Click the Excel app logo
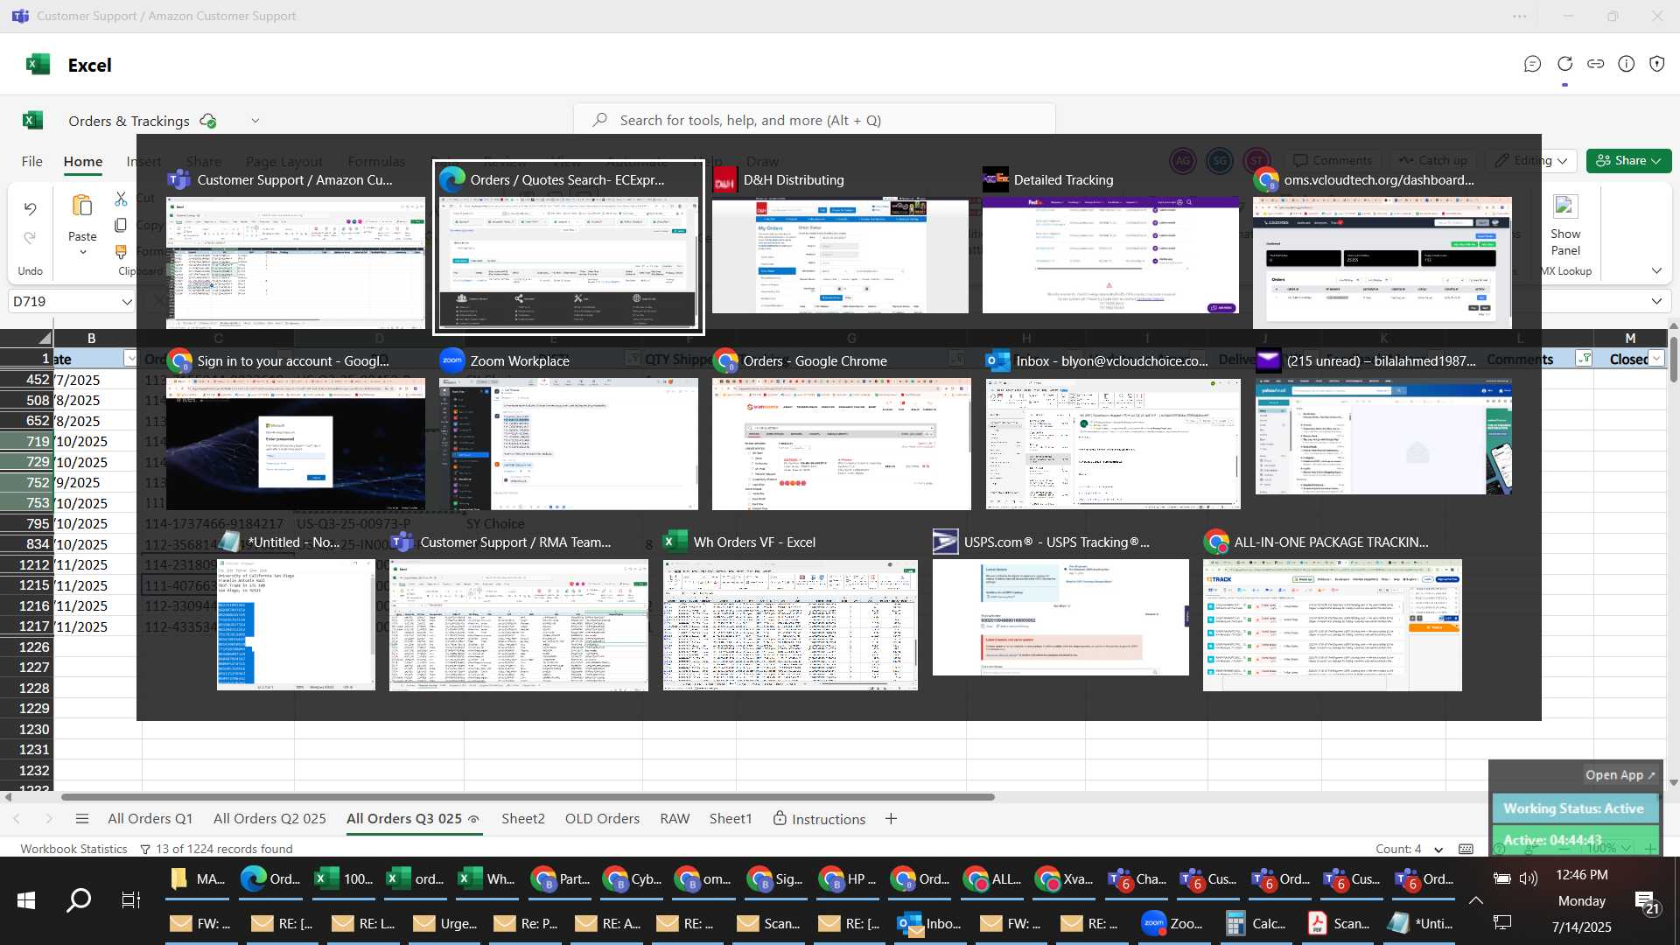 [x=38, y=65]
